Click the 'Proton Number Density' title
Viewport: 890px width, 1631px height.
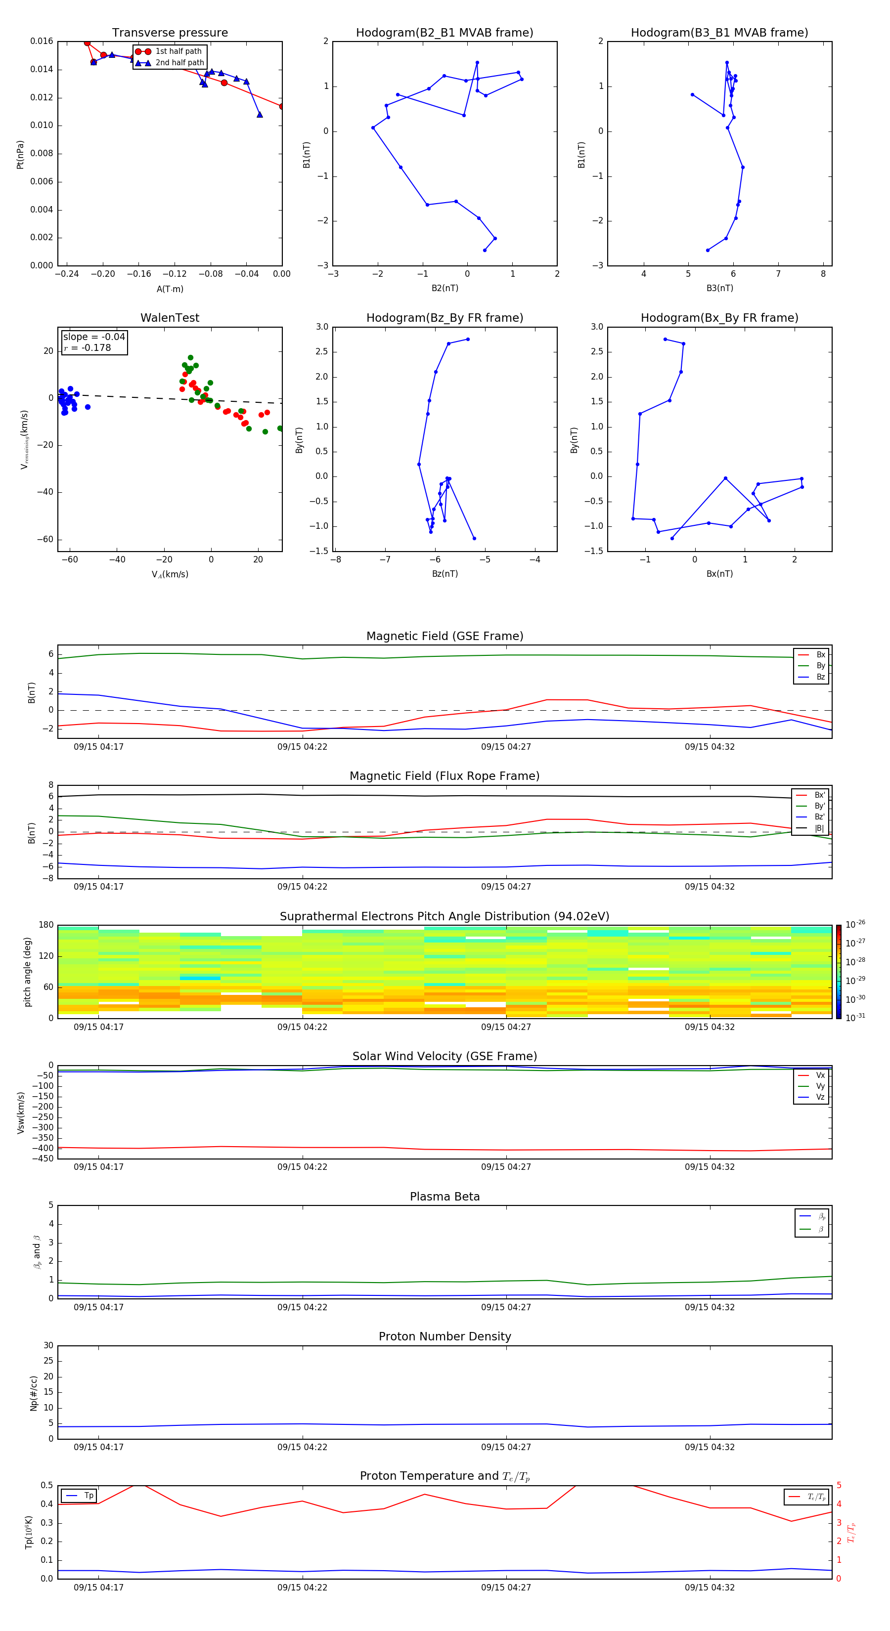[445, 1336]
